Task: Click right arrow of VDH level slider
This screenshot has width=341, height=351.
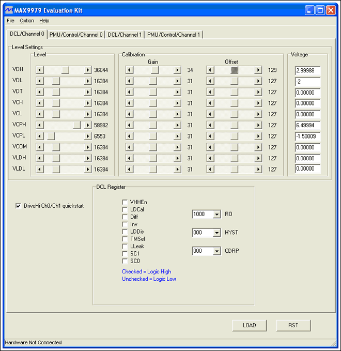Action: [88, 70]
